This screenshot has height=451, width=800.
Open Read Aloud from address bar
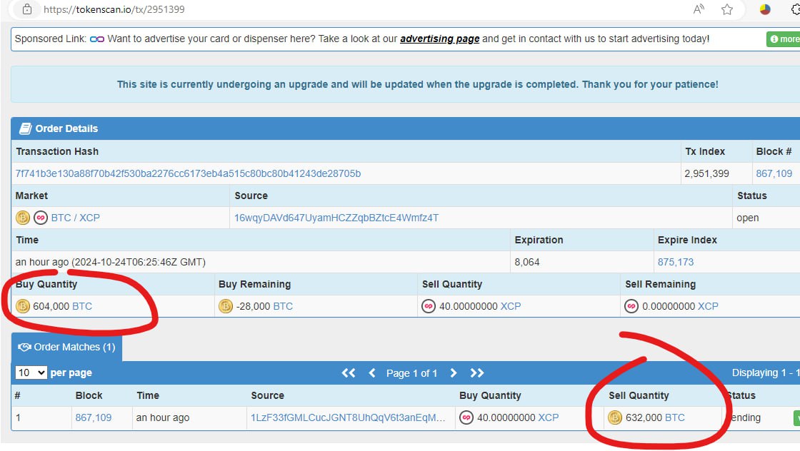pyautogui.click(x=699, y=9)
